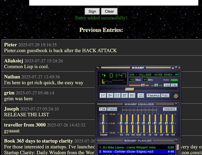This screenshot has height=155, width=202.
Task: Click the Nathan entry name
Action: [x=12, y=77]
